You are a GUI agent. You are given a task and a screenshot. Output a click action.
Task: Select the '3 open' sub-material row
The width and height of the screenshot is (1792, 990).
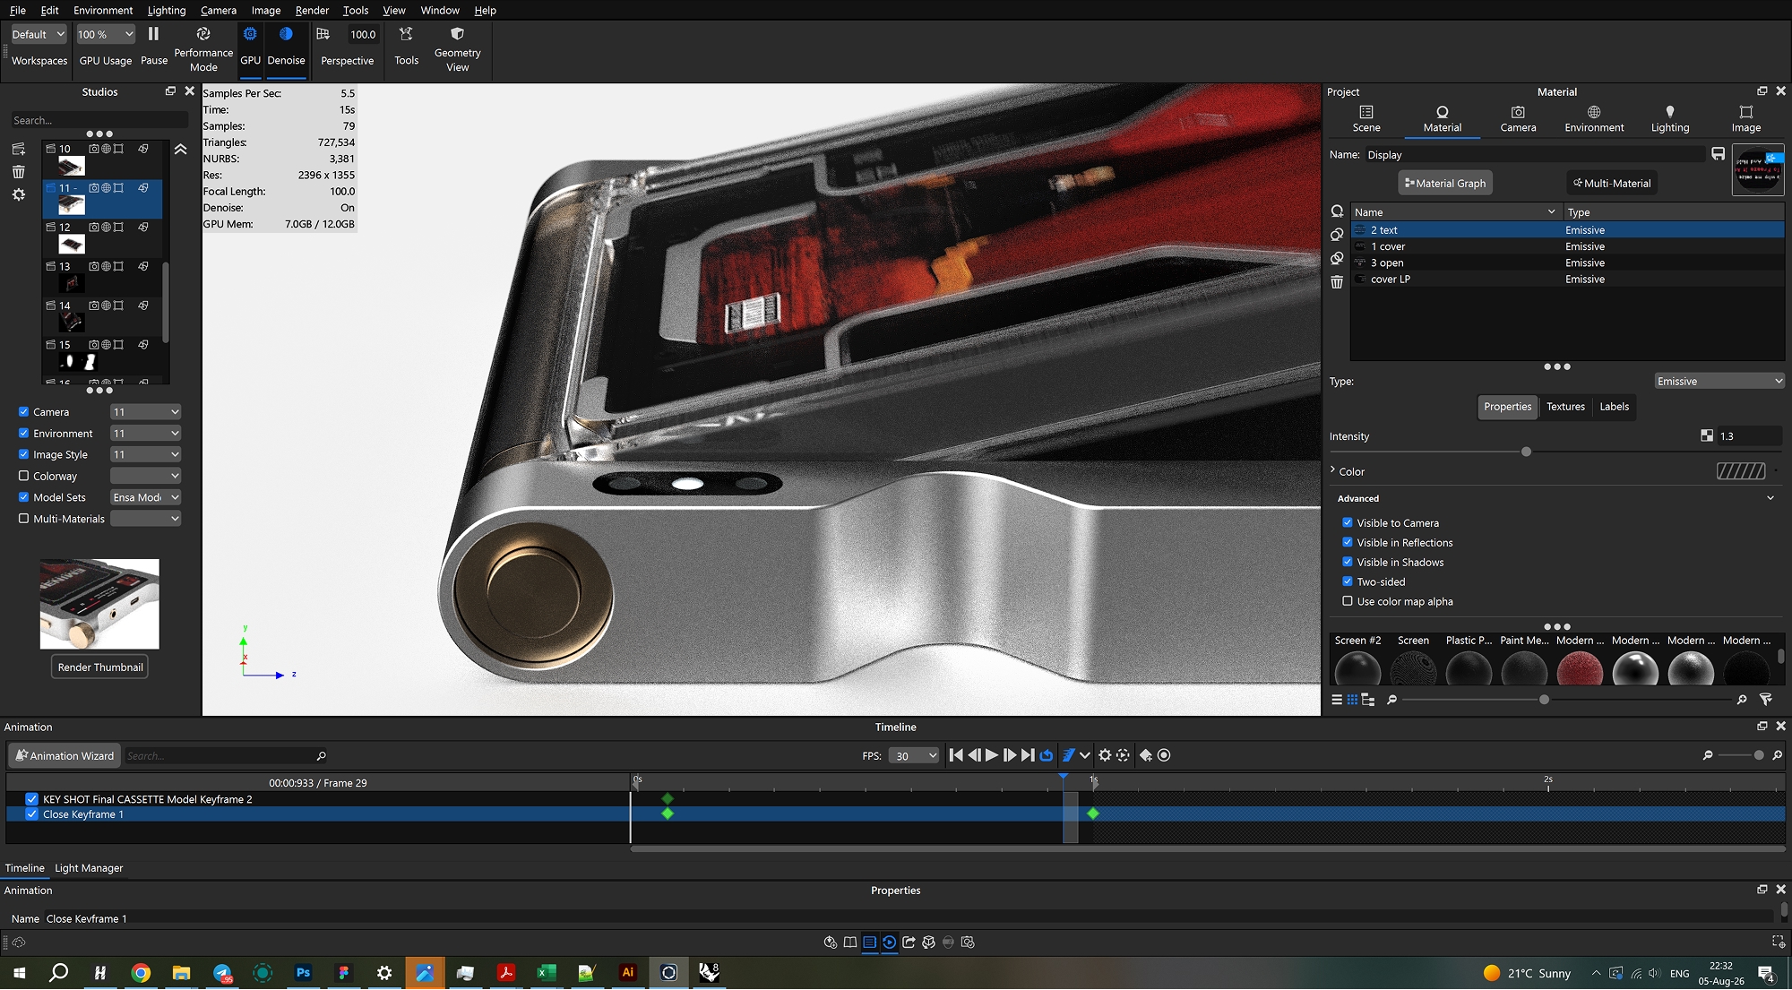tap(1567, 263)
